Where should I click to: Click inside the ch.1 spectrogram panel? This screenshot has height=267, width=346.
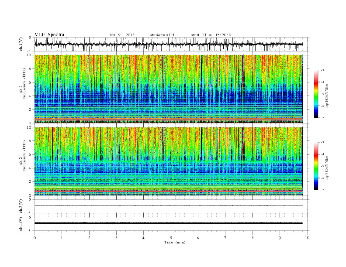point(168,89)
